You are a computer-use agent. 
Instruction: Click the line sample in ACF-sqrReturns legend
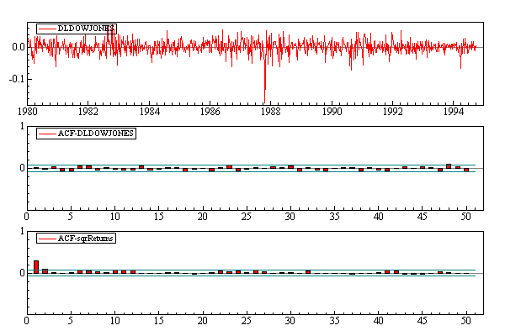(x=46, y=239)
